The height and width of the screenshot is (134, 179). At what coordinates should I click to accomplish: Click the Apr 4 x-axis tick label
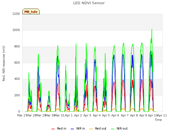tap(97, 115)
